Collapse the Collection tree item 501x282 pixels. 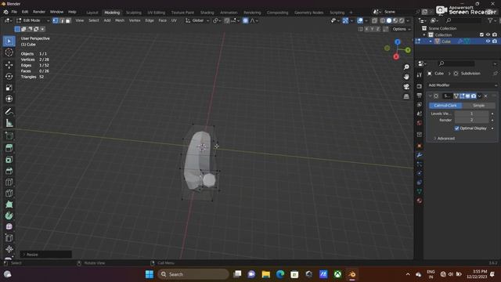pyautogui.click(x=424, y=34)
